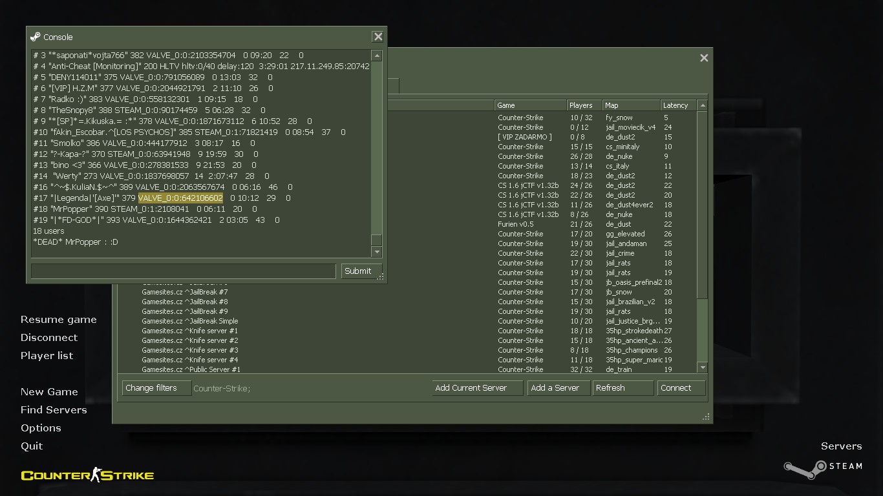Sort servers by Latency column header
The image size is (883, 496).
click(x=679, y=105)
